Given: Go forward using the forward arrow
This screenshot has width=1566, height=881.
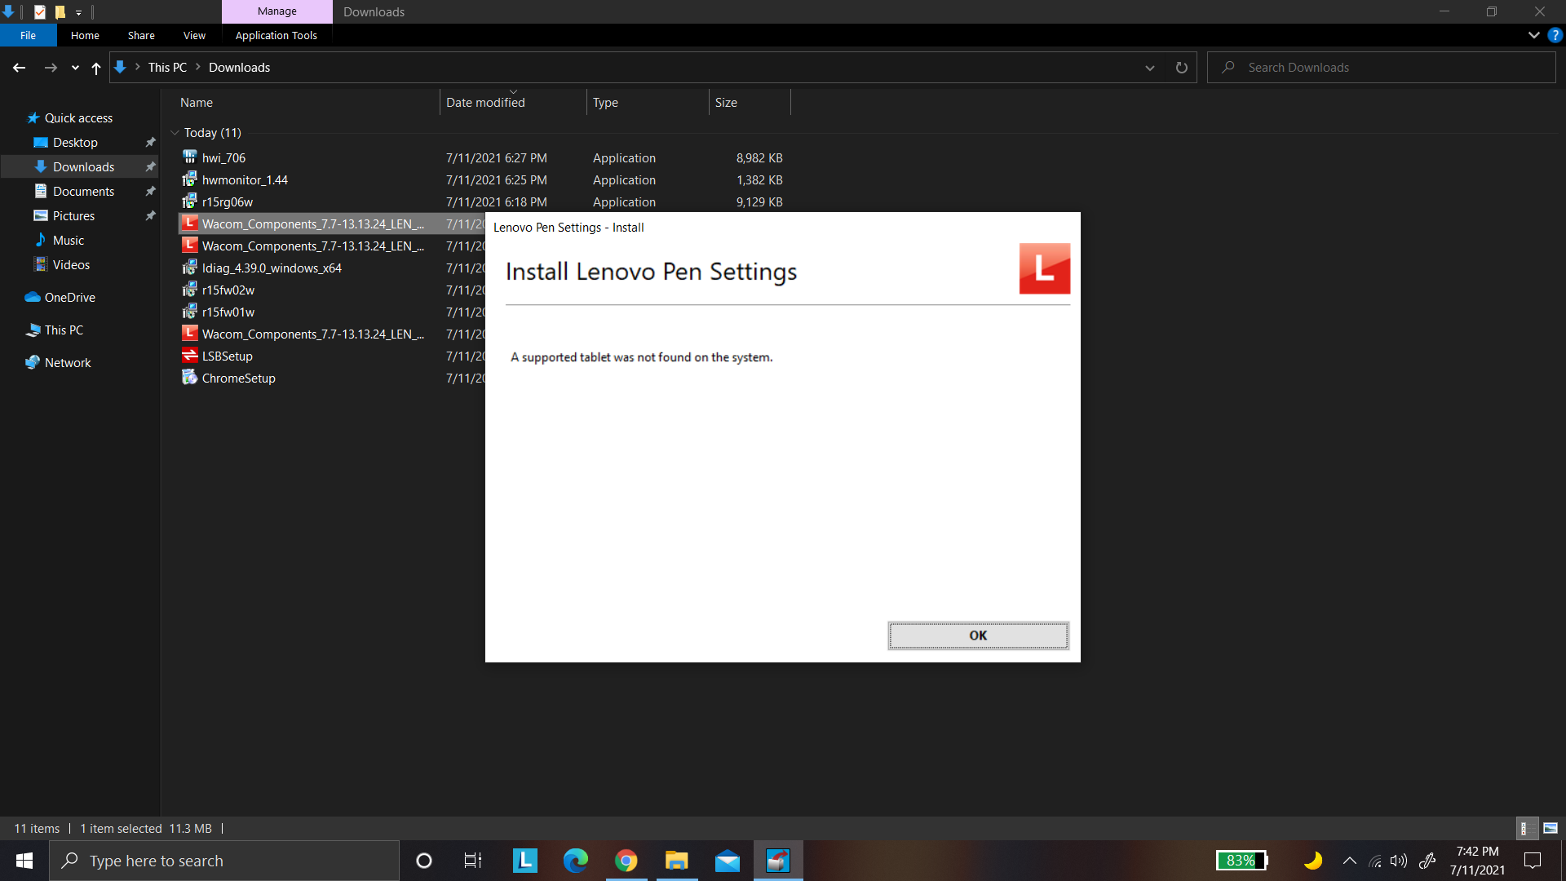Looking at the screenshot, I should point(51,68).
